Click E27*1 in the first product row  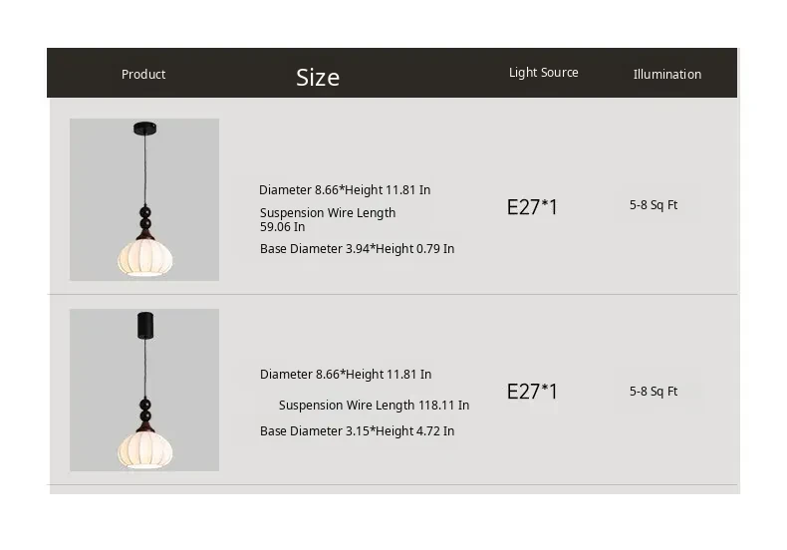click(x=532, y=207)
